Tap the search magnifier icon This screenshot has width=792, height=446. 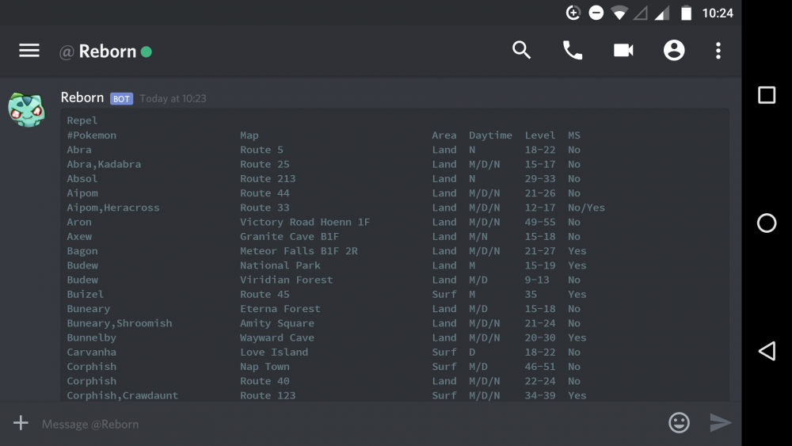pos(521,51)
